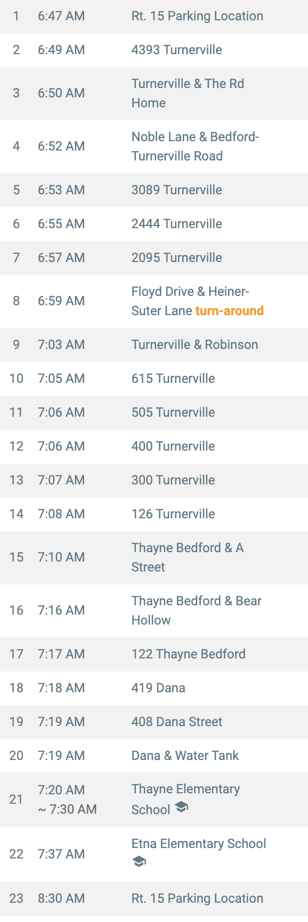Click graduation cap icon beside Thayne Elementary School
The width and height of the screenshot is (308, 922).
181,807
